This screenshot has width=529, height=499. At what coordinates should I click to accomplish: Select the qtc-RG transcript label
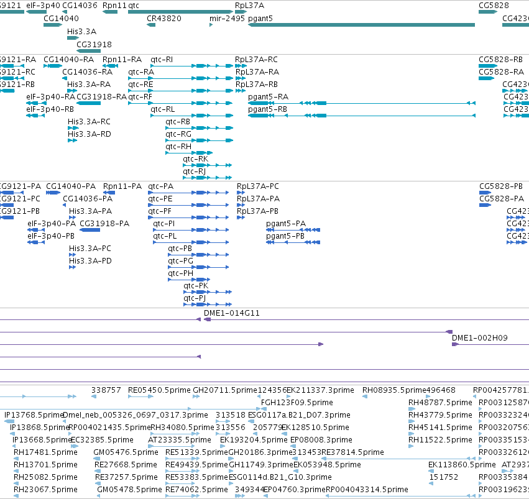[x=178, y=134]
